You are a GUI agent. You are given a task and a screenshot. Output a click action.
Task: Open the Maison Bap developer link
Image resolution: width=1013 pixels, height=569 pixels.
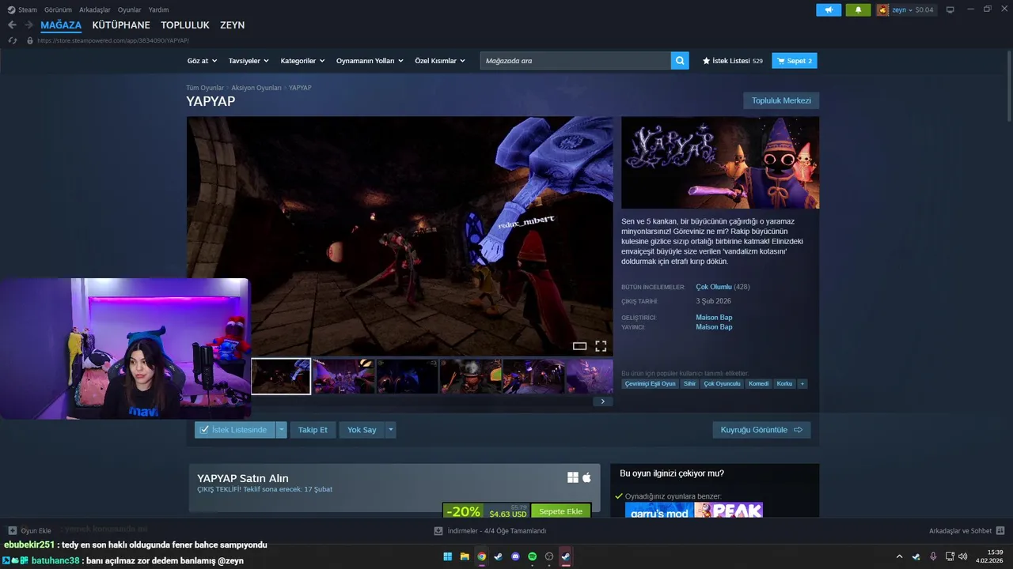tap(714, 318)
